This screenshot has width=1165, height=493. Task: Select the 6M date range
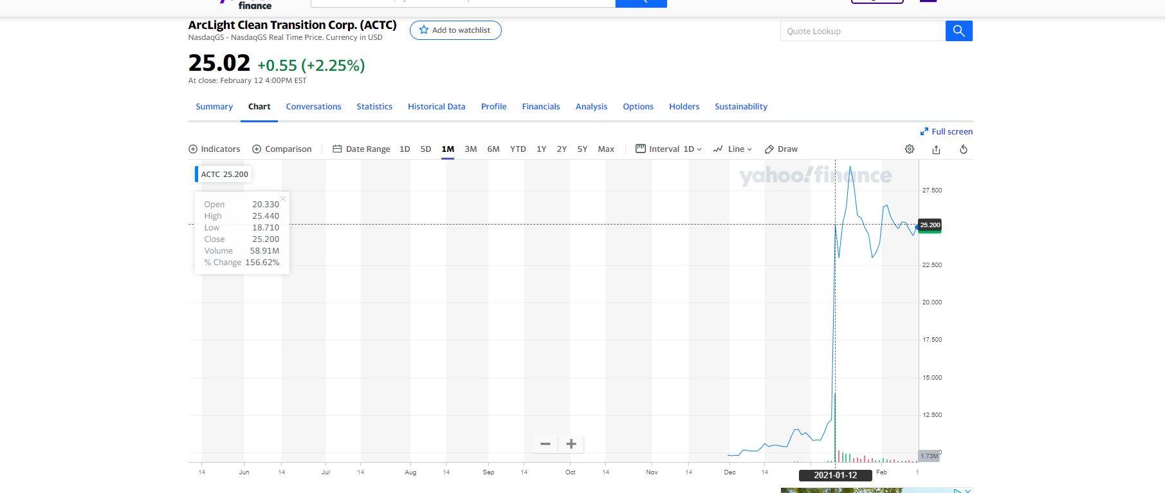click(493, 149)
